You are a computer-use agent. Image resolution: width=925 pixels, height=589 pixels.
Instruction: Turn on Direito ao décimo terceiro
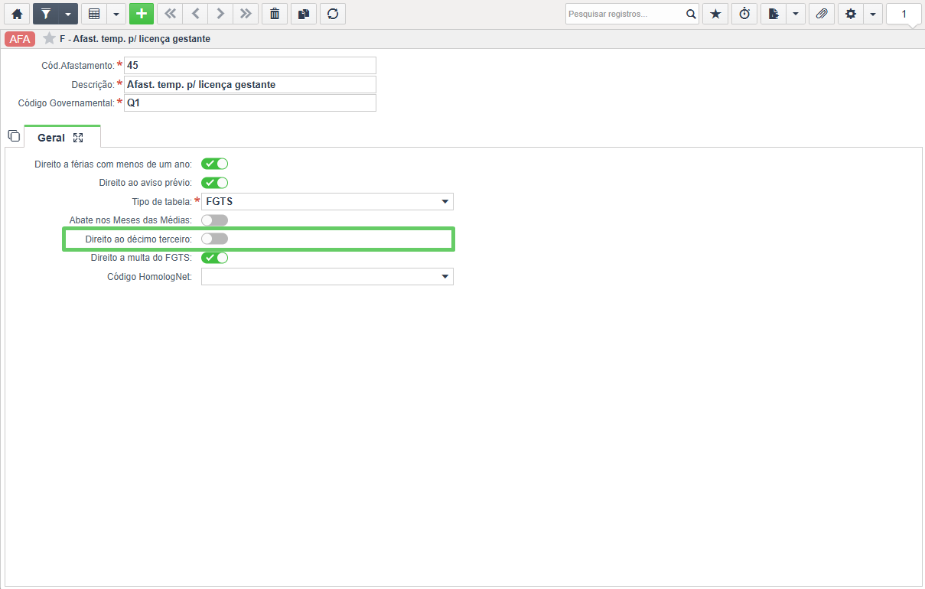click(x=215, y=239)
